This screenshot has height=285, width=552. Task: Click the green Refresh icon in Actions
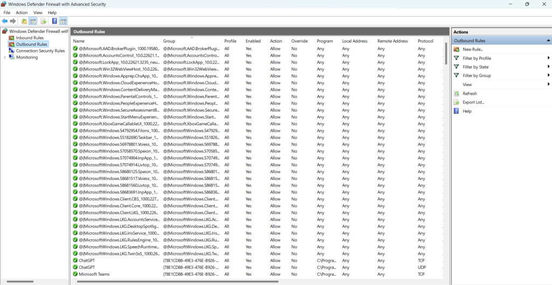click(x=457, y=94)
